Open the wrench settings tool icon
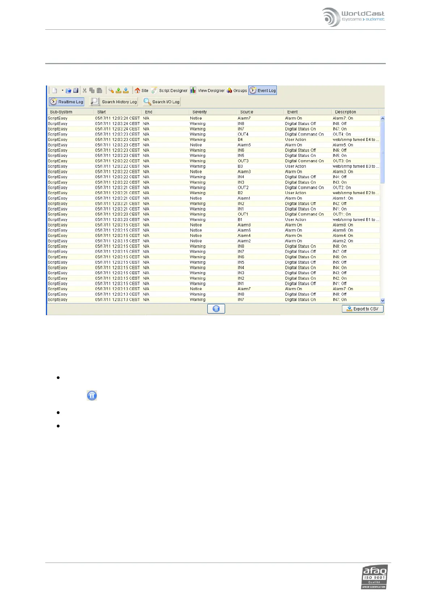This screenshot has width=431, height=610. pos(111,91)
